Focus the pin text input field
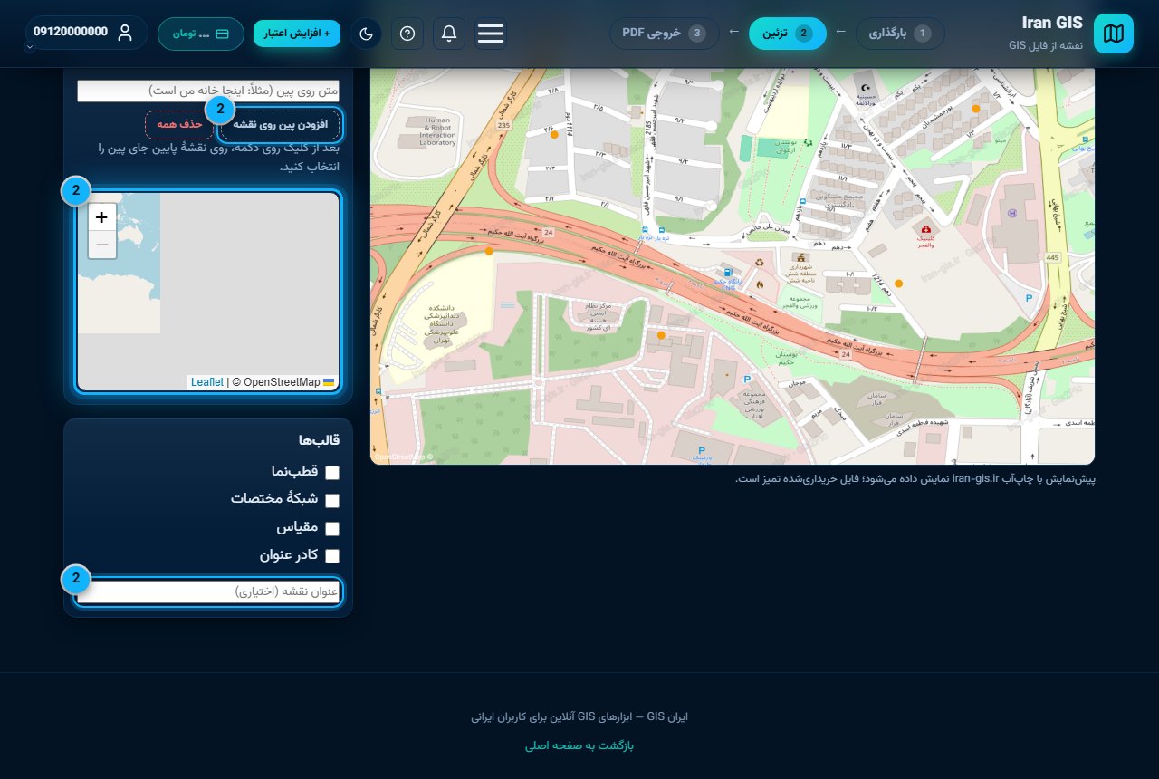The width and height of the screenshot is (1159, 779). tap(208, 91)
